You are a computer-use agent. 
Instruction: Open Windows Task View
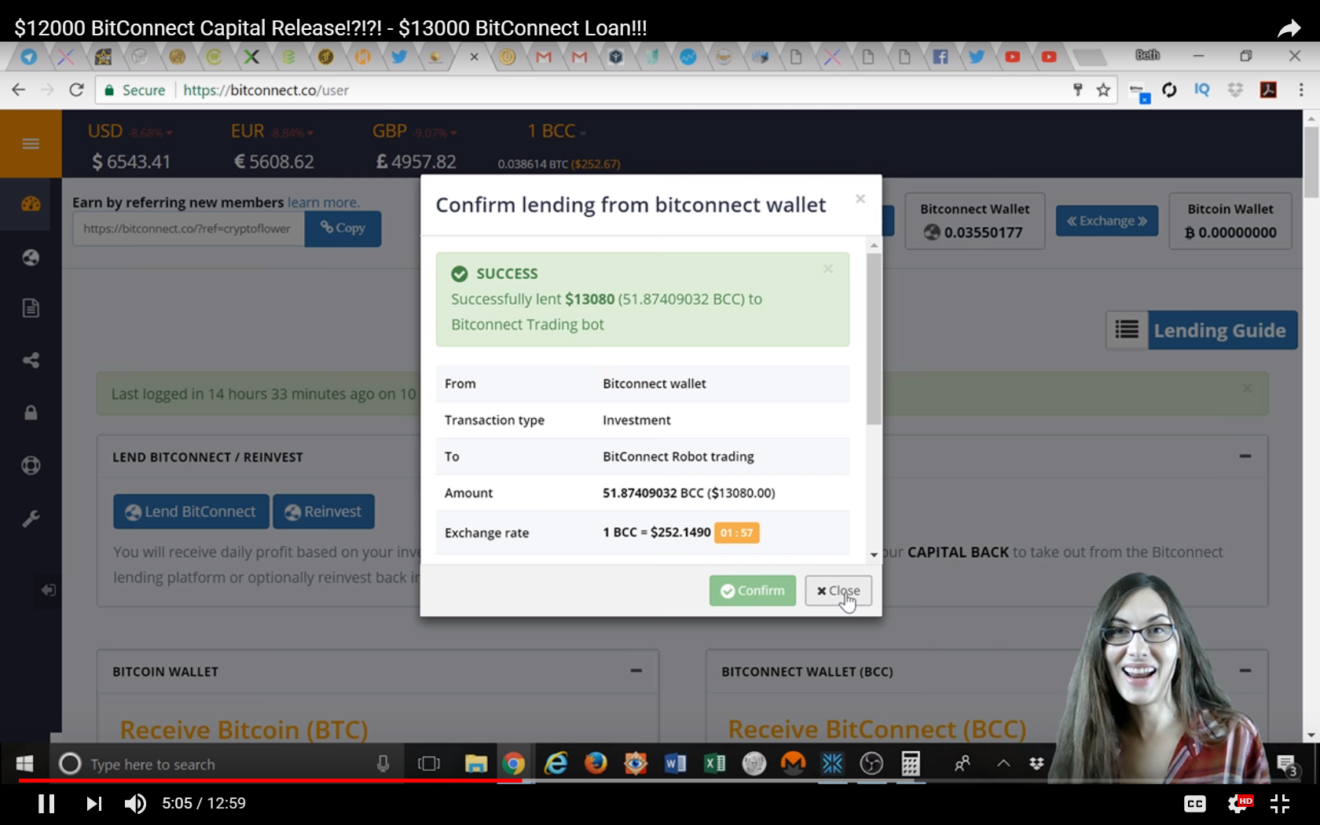[x=429, y=763]
